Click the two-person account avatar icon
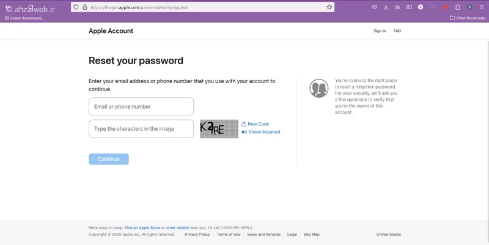The image size is (489, 245). 318,88
